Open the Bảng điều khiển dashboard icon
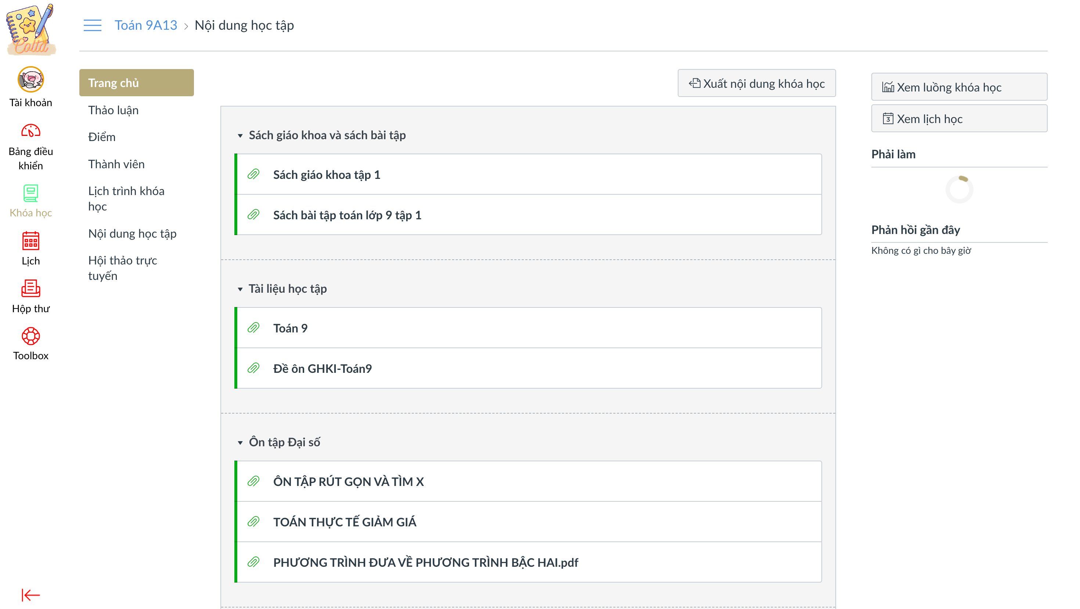Image resolution: width=1080 pixels, height=609 pixels. pyautogui.click(x=30, y=131)
